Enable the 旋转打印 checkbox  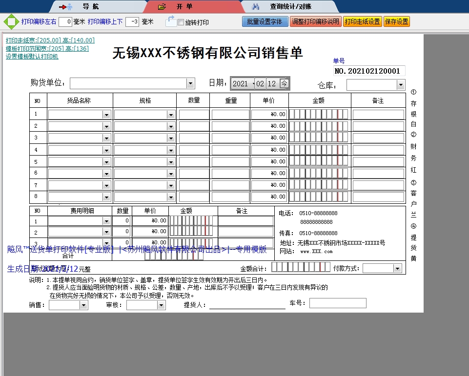click(x=181, y=22)
